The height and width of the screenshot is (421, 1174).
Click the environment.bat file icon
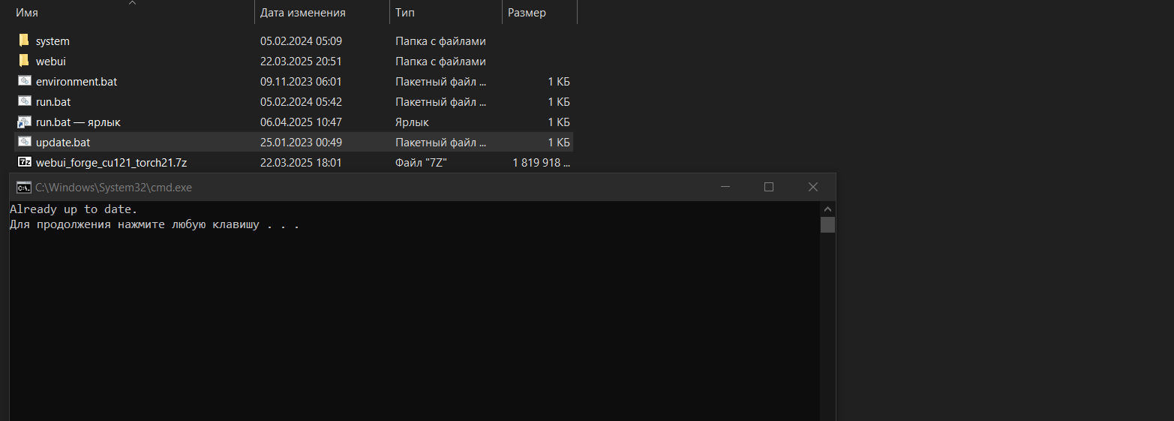24,81
